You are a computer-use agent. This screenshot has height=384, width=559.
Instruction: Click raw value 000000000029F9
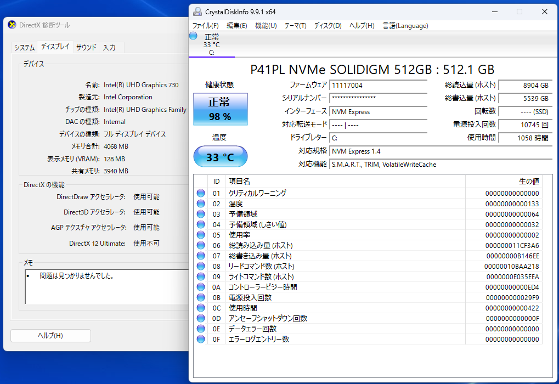[512, 298]
